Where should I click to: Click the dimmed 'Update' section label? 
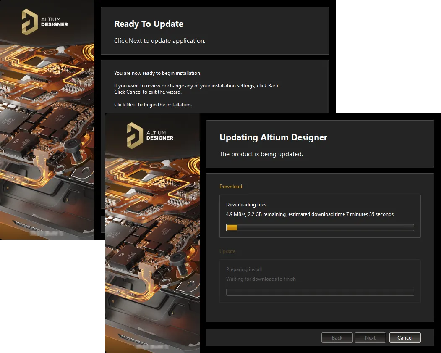[227, 251]
